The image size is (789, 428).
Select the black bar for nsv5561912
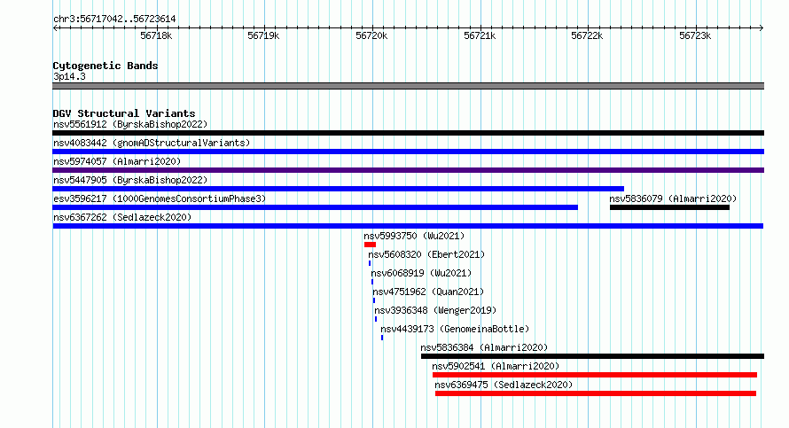click(408, 133)
